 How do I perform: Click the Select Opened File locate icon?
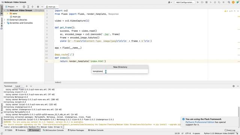(24, 7)
